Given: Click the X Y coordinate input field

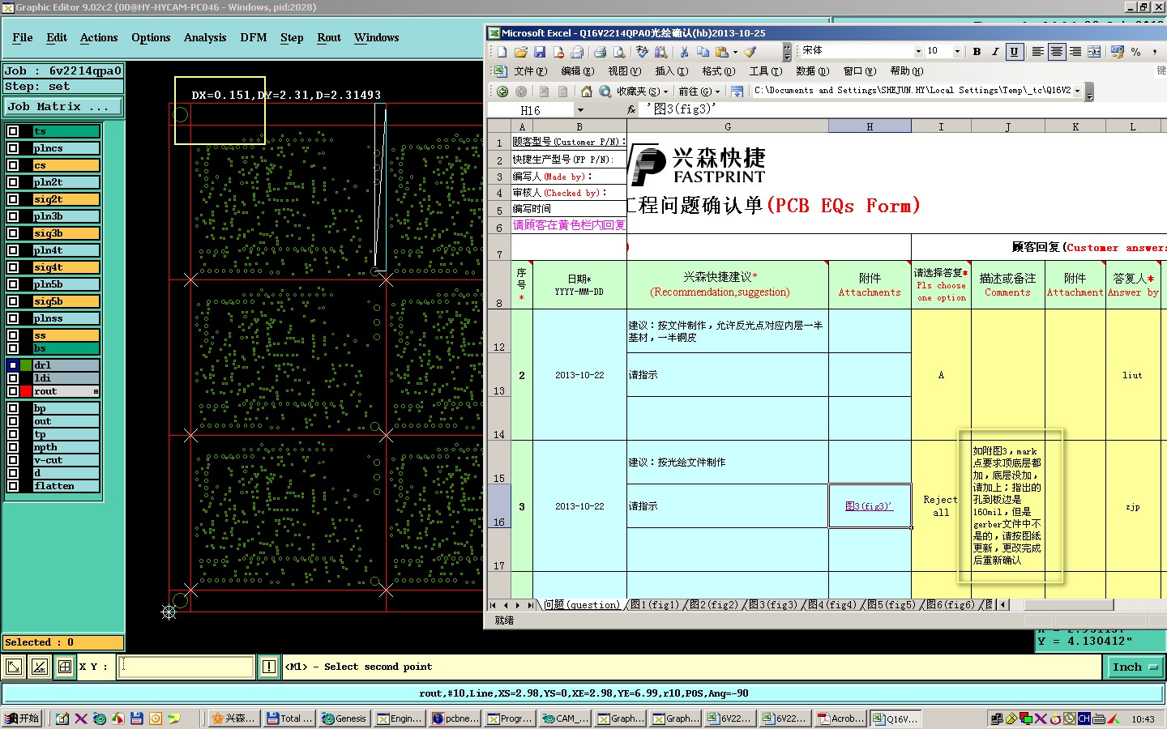Looking at the screenshot, I should (x=187, y=667).
